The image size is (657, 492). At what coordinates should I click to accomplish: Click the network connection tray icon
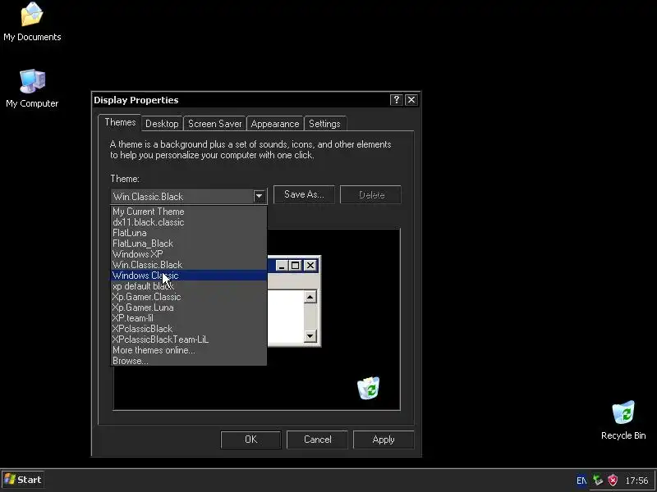pyautogui.click(x=598, y=480)
